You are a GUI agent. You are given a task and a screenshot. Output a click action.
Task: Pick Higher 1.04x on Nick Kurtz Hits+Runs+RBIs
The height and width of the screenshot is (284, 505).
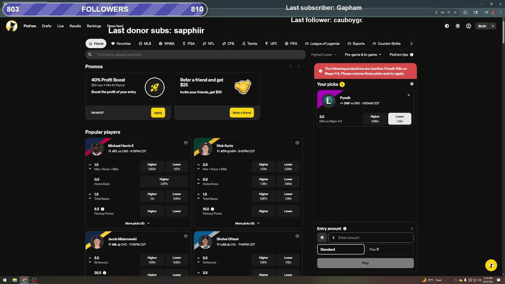(264, 167)
